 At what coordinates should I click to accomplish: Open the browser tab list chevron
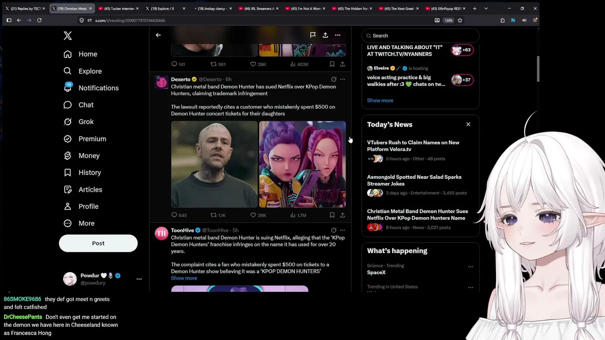486,8
